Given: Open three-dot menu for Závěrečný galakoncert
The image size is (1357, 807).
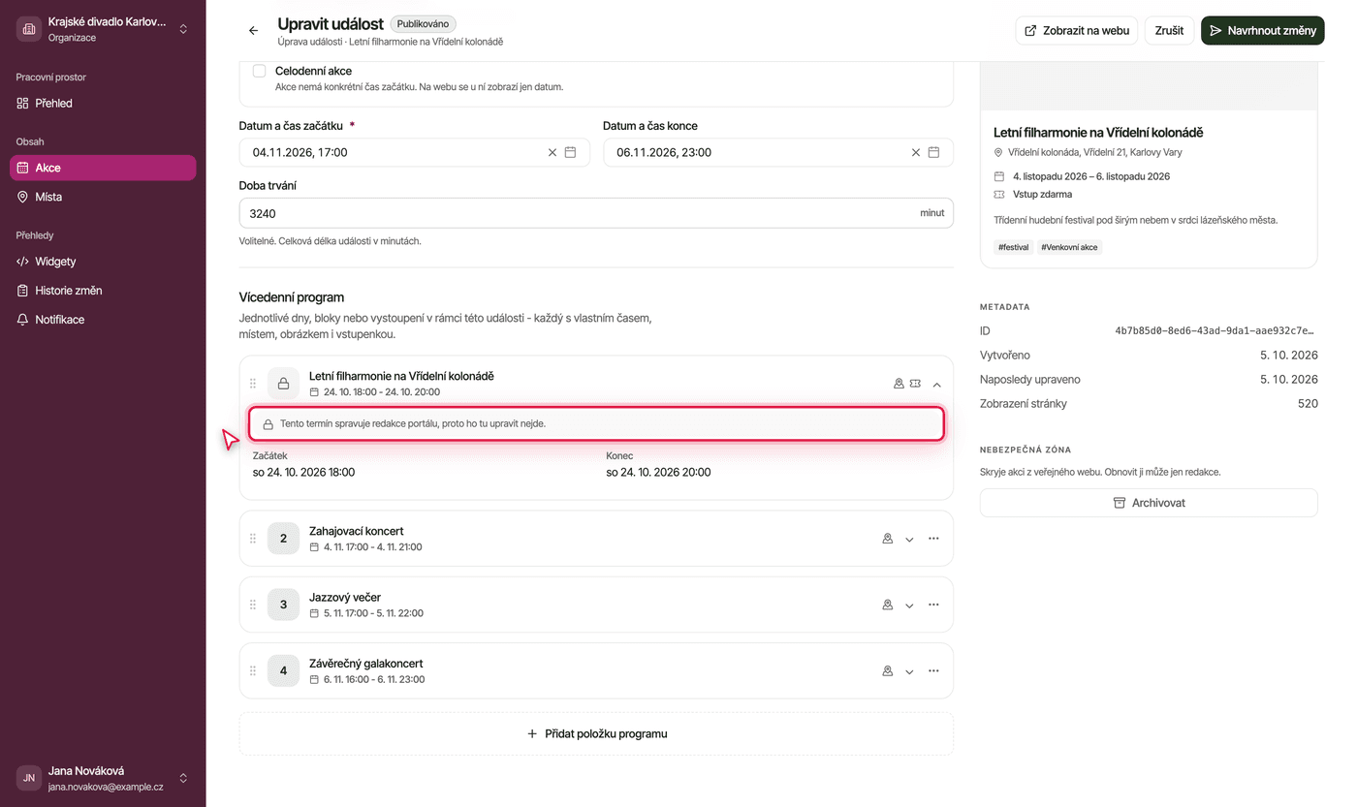Looking at the screenshot, I should coord(933,671).
